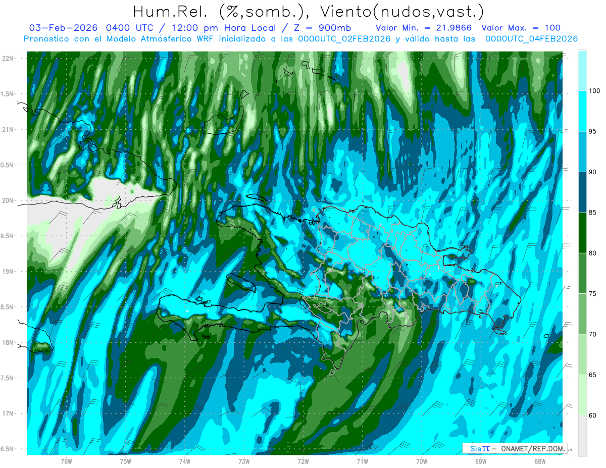Click the '70' colorbar label
This screenshot has width=606, height=468.
tap(593, 334)
